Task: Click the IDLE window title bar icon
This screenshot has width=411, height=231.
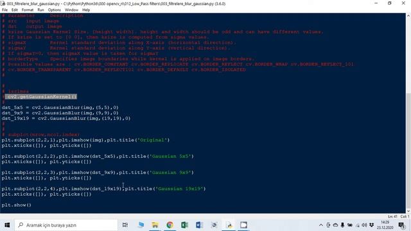Action: pyautogui.click(x=3, y=3)
